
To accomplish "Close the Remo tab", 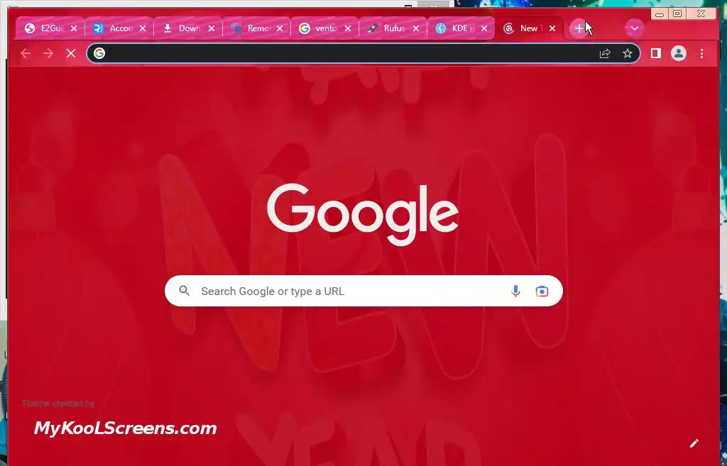I will click(x=280, y=28).
